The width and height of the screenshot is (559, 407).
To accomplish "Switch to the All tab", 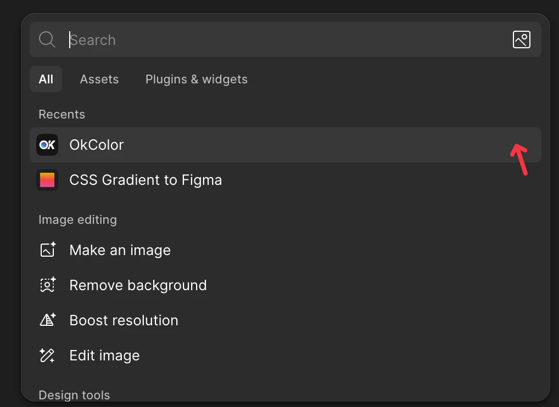I will pyautogui.click(x=46, y=79).
